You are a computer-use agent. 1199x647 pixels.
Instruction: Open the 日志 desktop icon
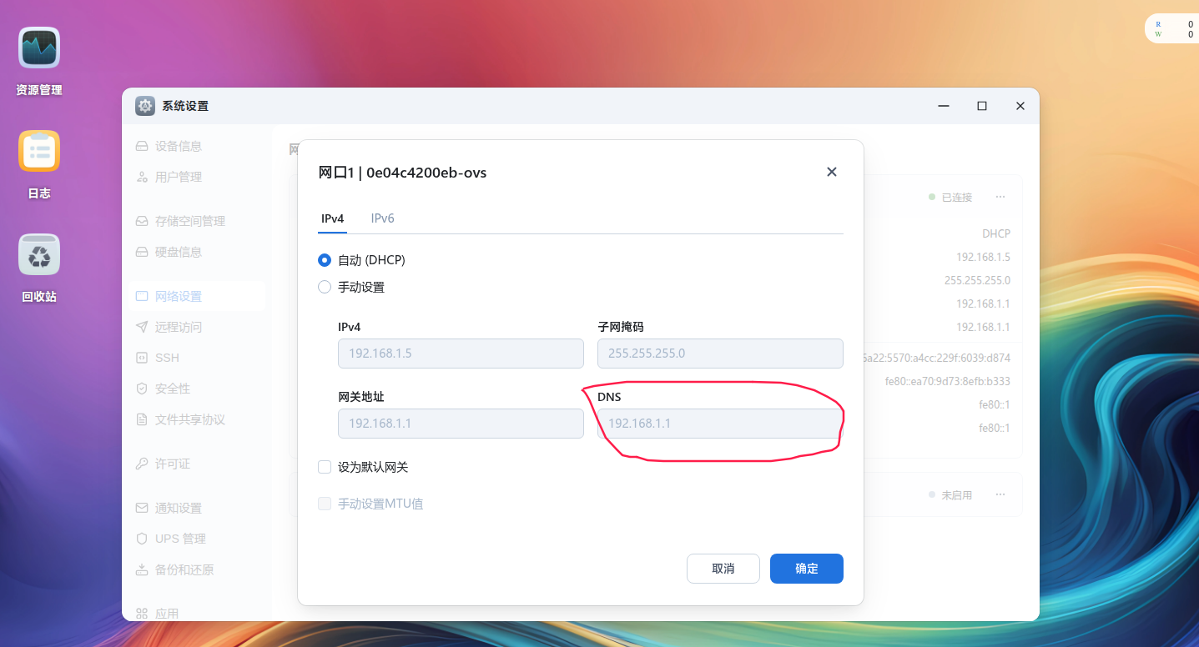point(39,152)
